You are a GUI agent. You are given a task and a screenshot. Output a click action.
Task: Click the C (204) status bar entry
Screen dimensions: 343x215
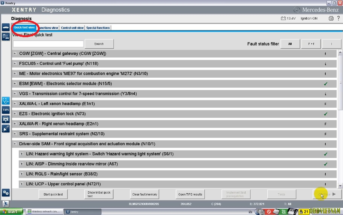[x=216, y=204]
